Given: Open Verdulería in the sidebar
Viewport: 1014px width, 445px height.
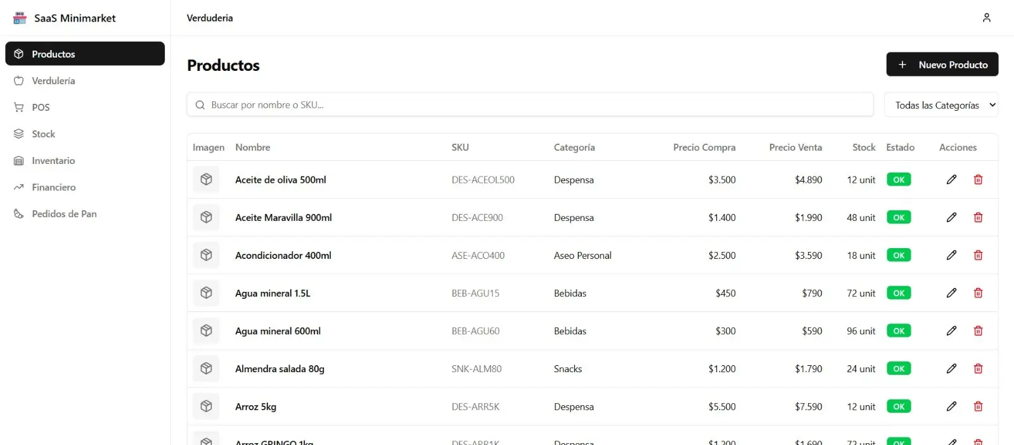Looking at the screenshot, I should coord(85,80).
